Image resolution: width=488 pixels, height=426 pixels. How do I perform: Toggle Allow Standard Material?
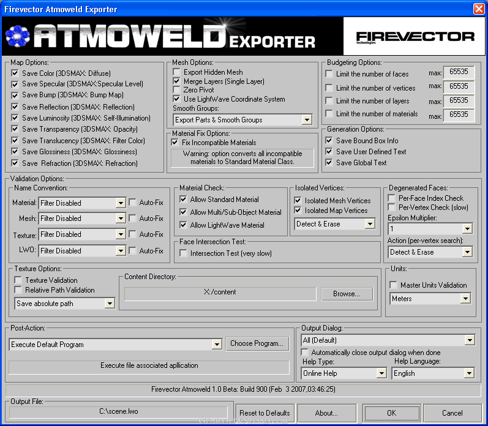click(x=183, y=199)
